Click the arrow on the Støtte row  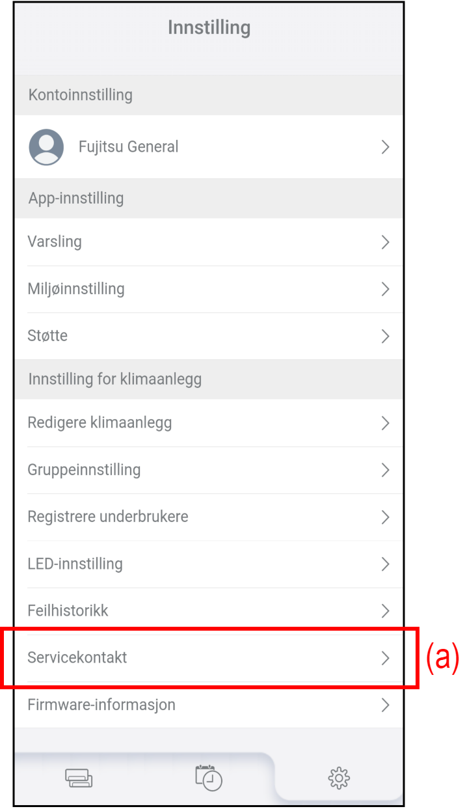pos(385,336)
